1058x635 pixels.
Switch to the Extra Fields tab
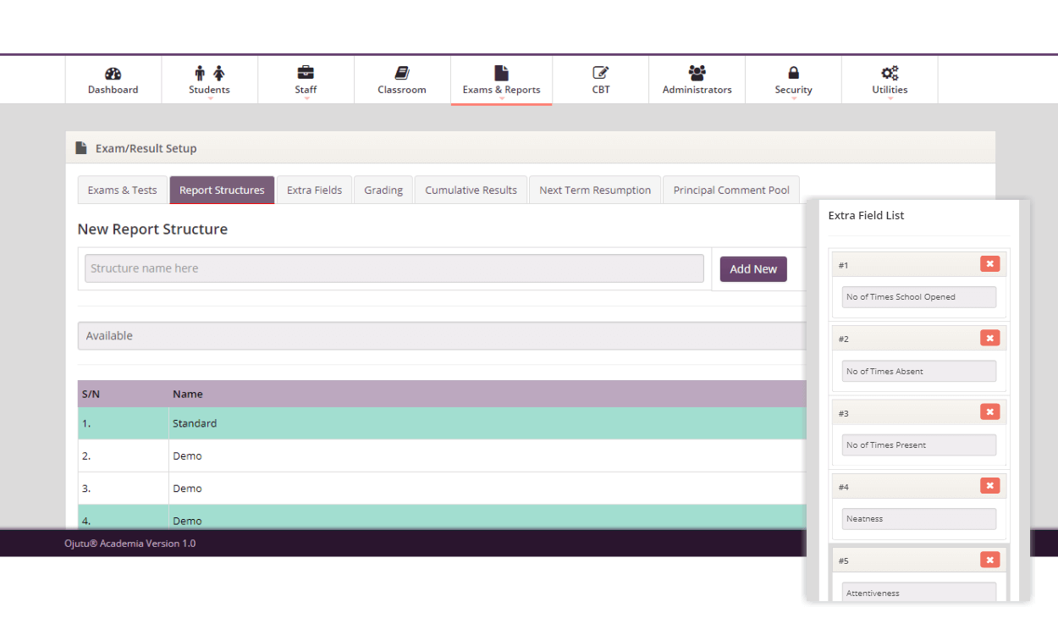click(x=315, y=190)
